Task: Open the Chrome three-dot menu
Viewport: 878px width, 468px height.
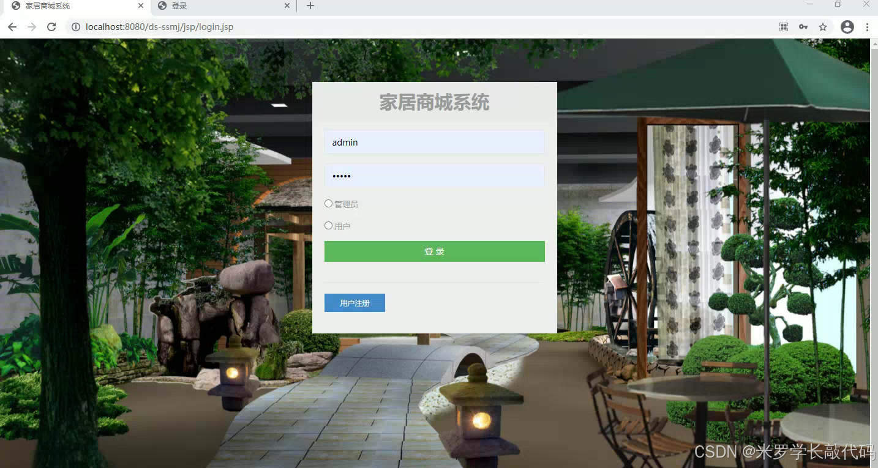Action: (868, 27)
